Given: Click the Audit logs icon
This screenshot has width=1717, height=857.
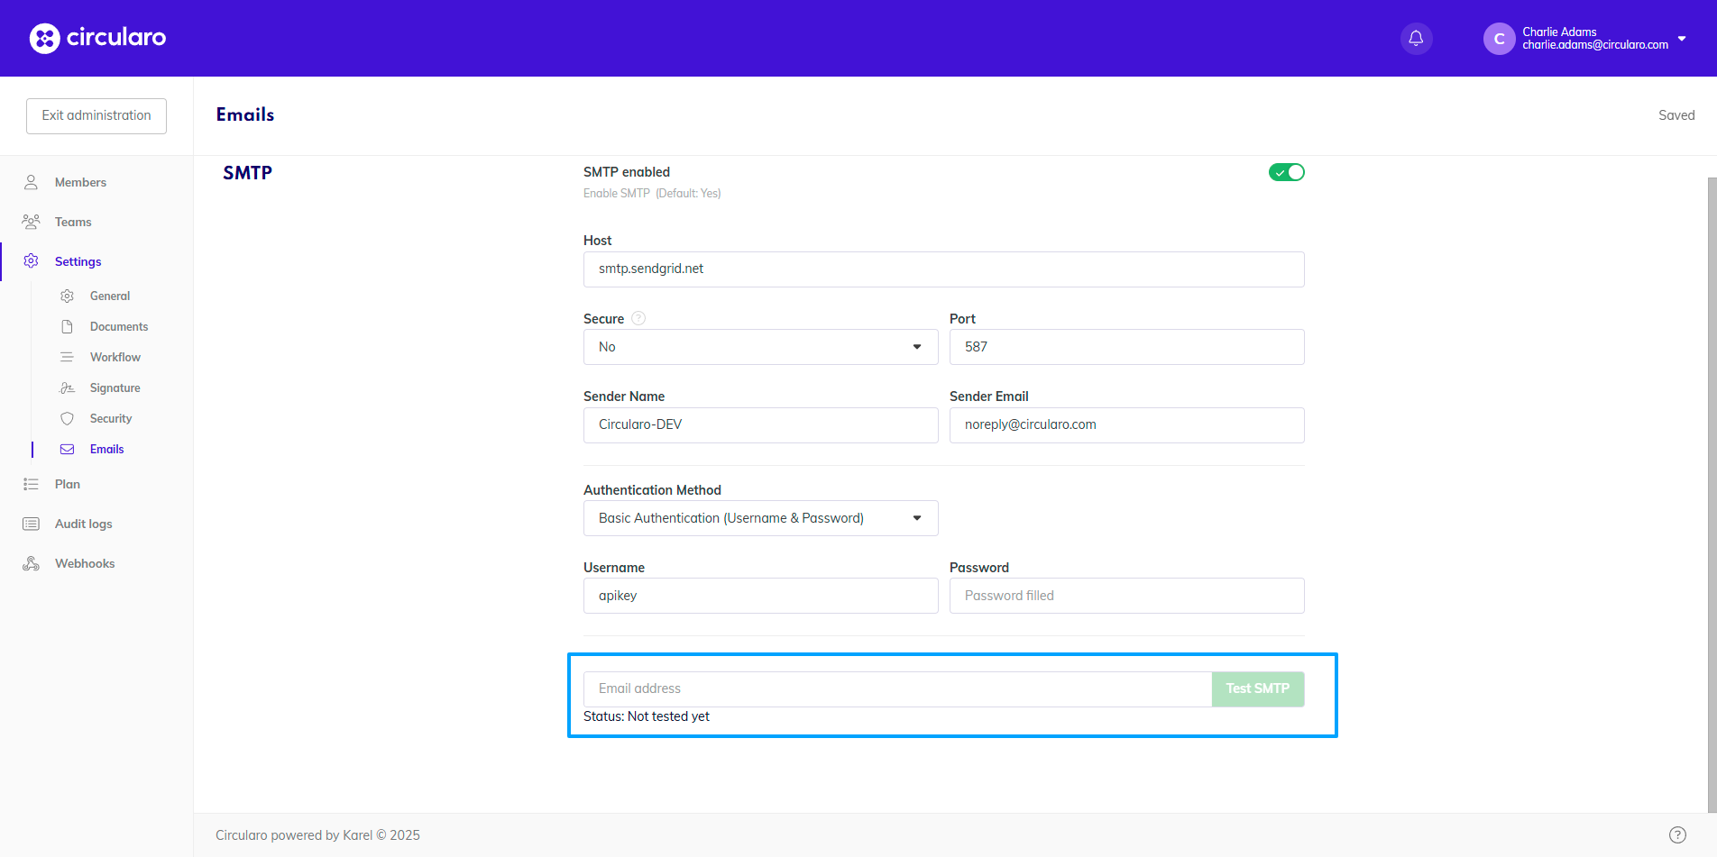Looking at the screenshot, I should click(x=31, y=524).
